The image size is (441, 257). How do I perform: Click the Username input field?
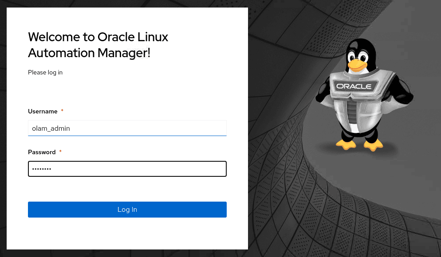[127, 128]
